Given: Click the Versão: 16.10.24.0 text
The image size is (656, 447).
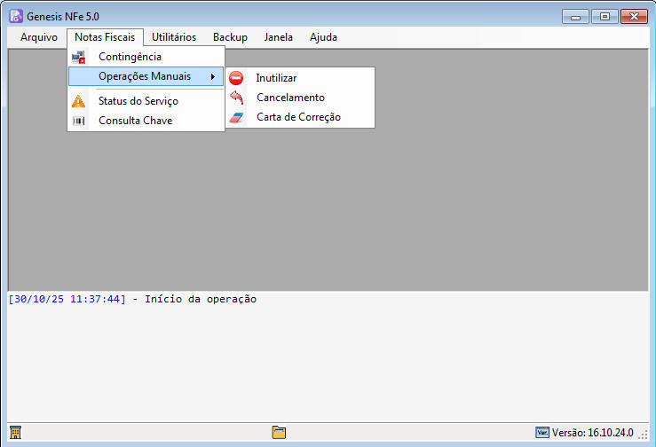Looking at the screenshot, I should pos(592,433).
